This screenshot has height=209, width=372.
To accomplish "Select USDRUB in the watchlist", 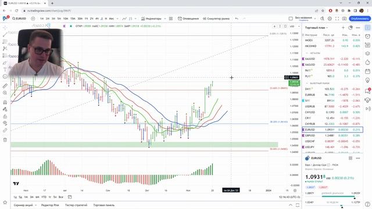I will 332,106.
